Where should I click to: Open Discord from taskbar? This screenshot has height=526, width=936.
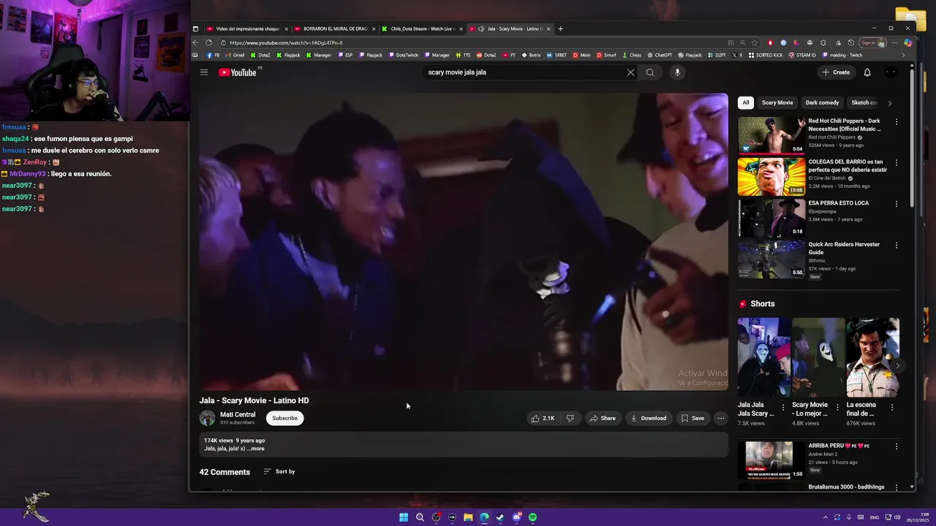(516, 517)
